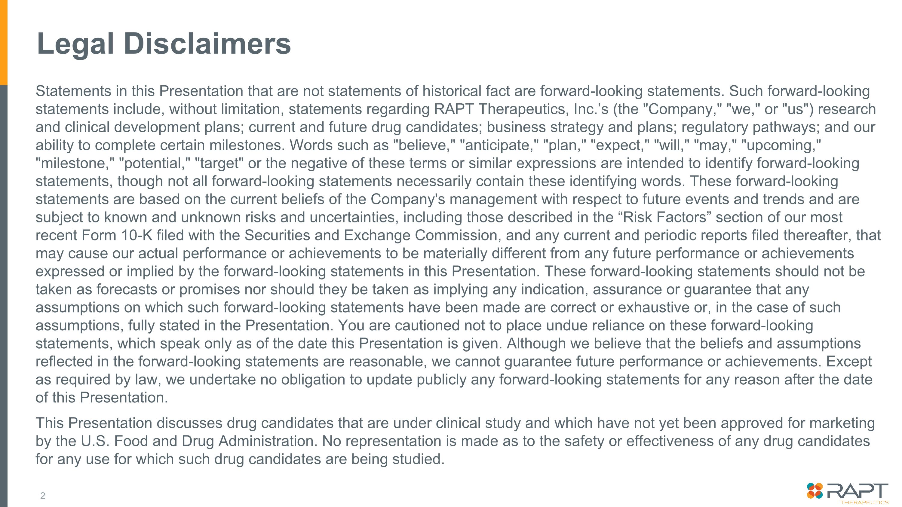This screenshot has width=902, height=507.
Task: Click the quoted word "anticipate,"
Action: (x=501, y=145)
